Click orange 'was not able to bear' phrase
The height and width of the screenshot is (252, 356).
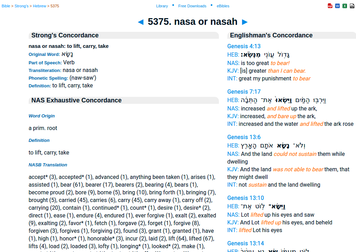[x=298, y=169]
